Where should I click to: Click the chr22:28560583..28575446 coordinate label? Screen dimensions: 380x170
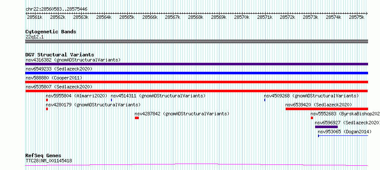56,9
